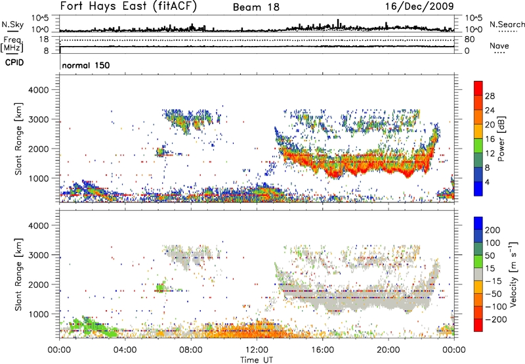Click the '08:00' time tick label
The image size is (525, 364).
click(191, 350)
